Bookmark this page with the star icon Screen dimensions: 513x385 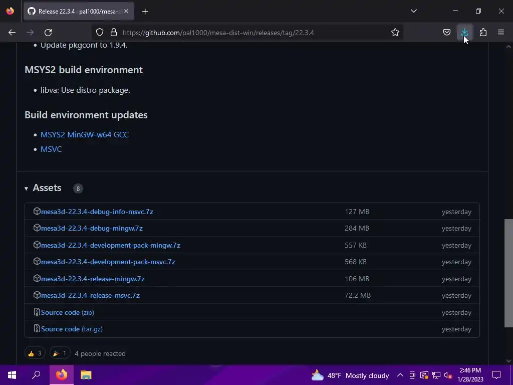(x=395, y=33)
